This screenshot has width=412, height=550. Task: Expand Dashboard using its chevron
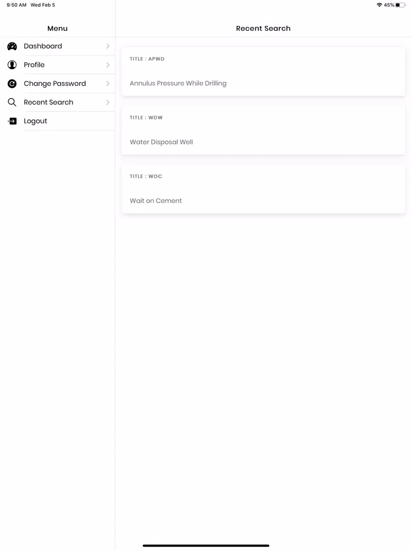tap(108, 46)
